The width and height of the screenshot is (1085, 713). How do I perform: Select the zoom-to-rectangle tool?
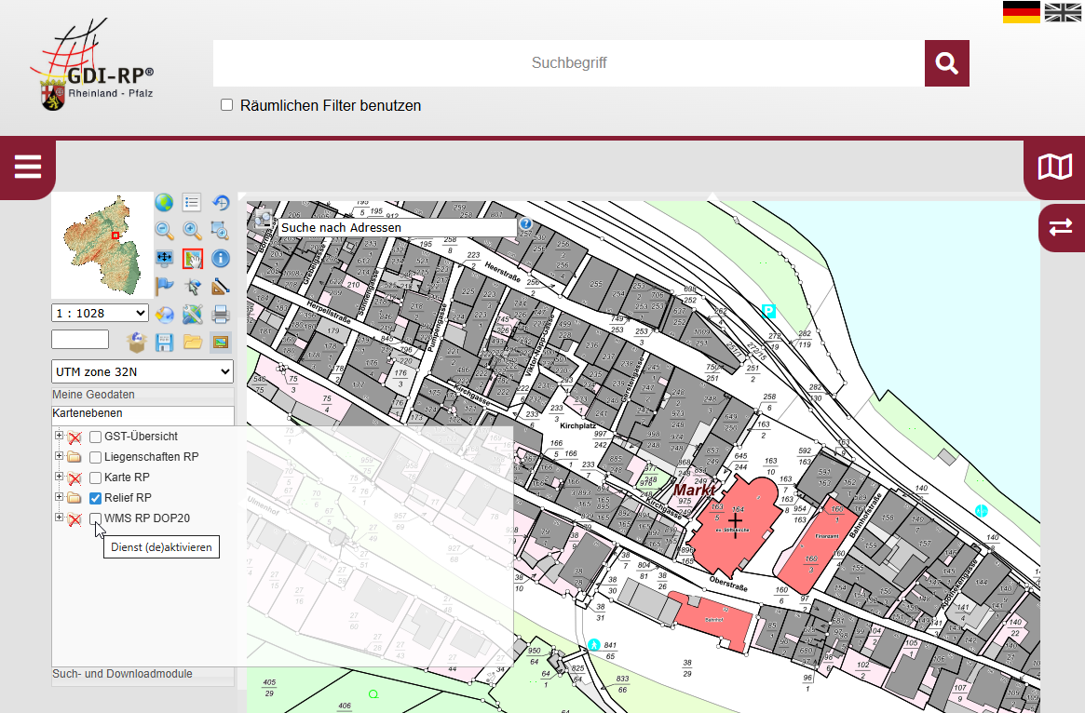tap(221, 231)
